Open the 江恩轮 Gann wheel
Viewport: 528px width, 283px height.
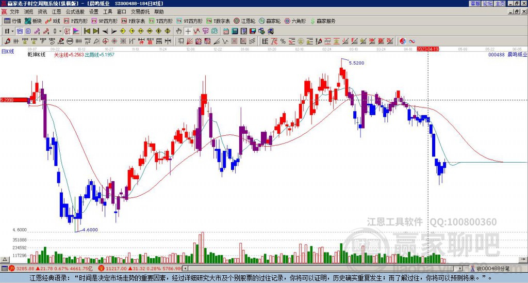click(x=244, y=21)
